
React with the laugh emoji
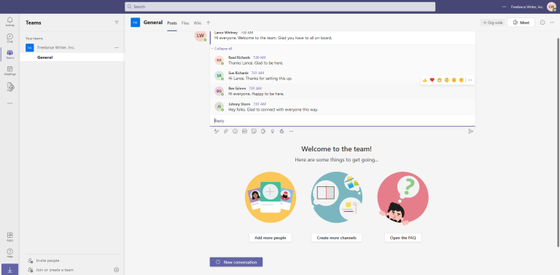tap(439, 80)
